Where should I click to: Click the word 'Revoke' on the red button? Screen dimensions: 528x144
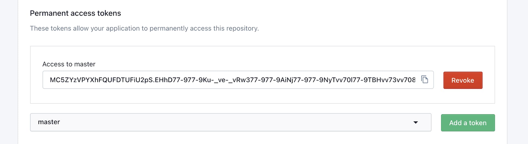(x=463, y=81)
